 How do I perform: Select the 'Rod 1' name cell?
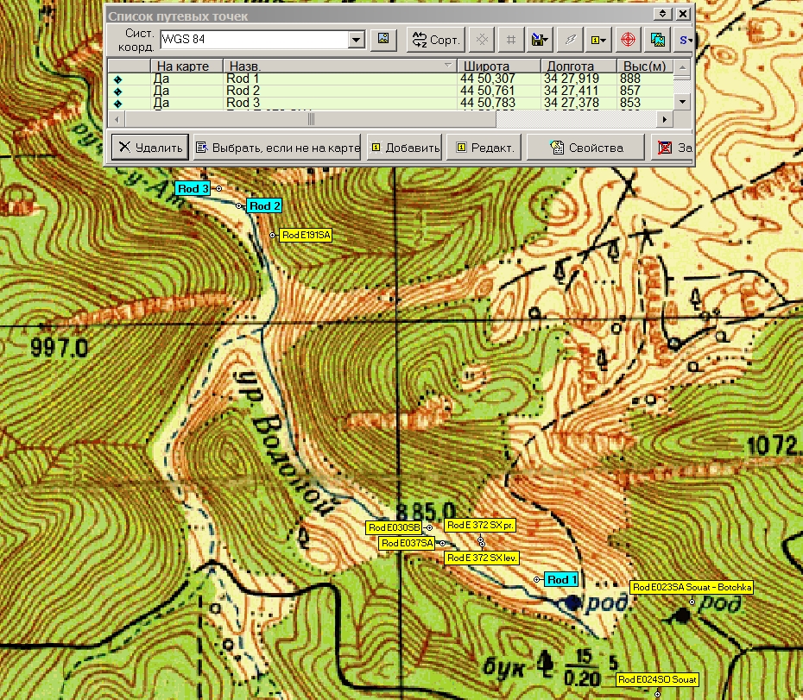(340, 79)
